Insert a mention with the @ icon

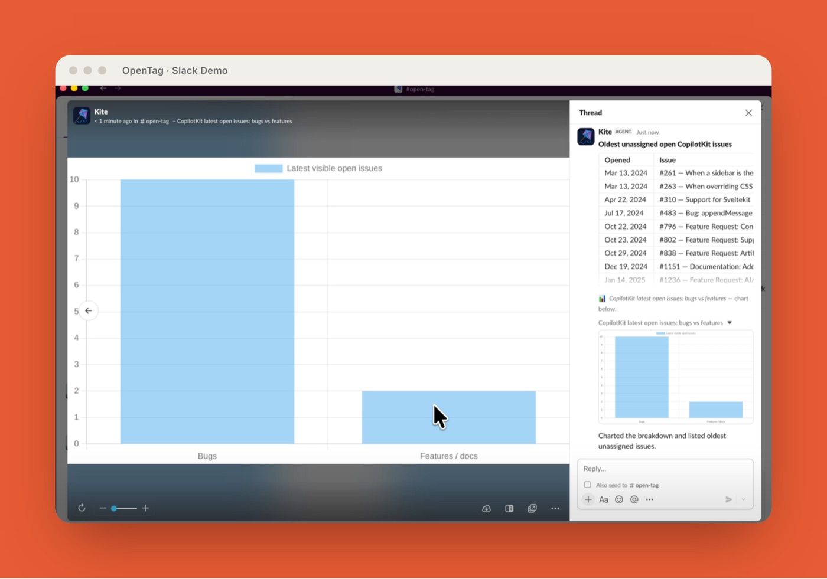634,499
